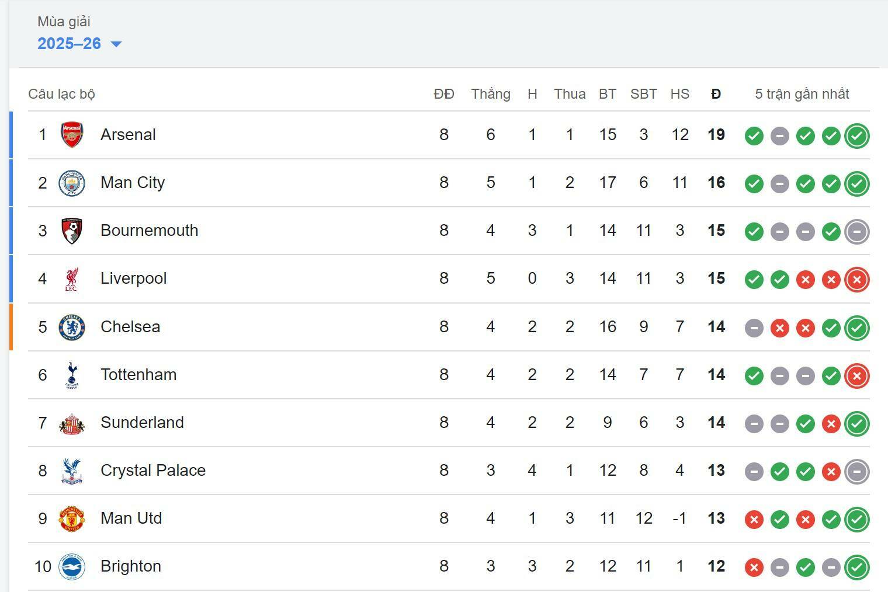Click the Man City club crest
The height and width of the screenshot is (592, 888).
(72, 183)
